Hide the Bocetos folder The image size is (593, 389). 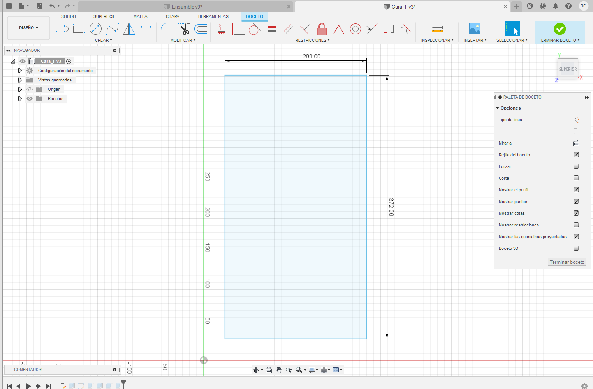pos(30,99)
